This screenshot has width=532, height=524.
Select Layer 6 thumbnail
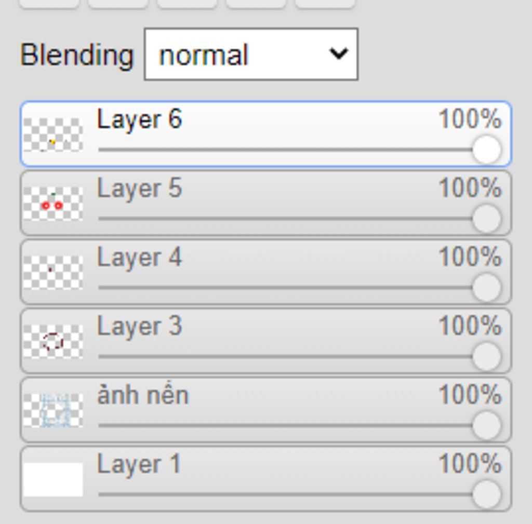click(x=53, y=135)
